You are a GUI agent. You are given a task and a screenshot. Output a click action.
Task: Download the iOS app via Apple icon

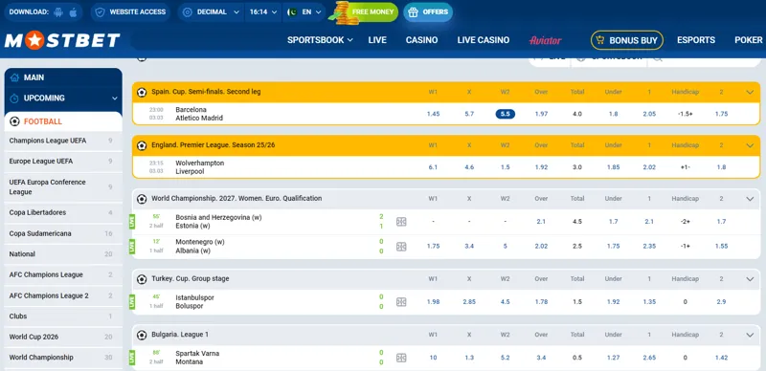click(x=74, y=12)
